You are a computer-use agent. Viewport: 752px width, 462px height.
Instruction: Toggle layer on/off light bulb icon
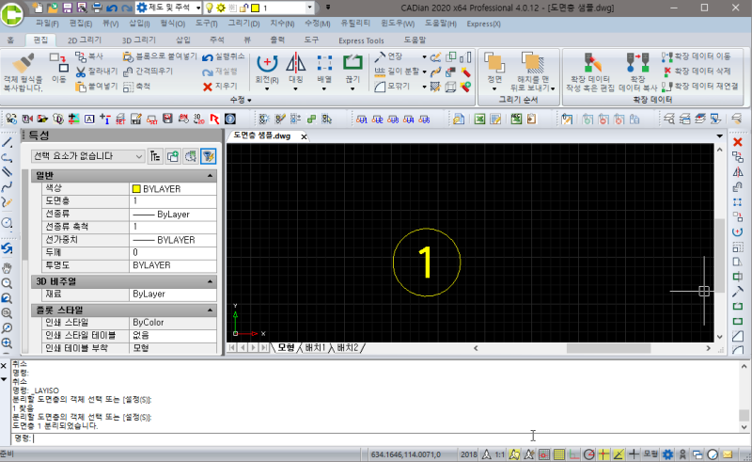coord(210,8)
